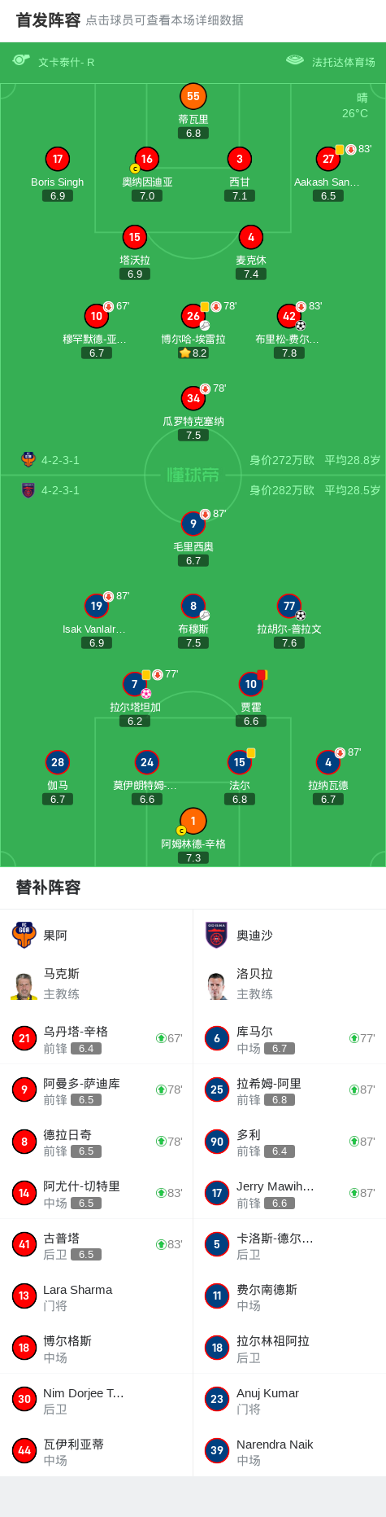The image size is (386, 1517).
Task: Open substitute Narendra Naik number 39
Action: (x=290, y=1450)
